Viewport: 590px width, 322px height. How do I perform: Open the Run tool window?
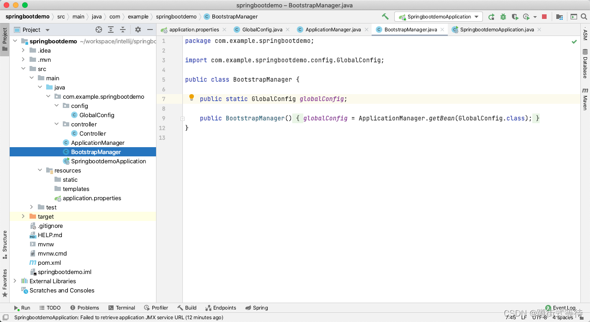(x=22, y=308)
